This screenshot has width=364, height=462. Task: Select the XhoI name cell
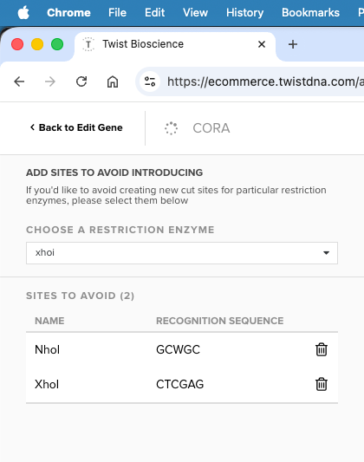click(x=47, y=384)
